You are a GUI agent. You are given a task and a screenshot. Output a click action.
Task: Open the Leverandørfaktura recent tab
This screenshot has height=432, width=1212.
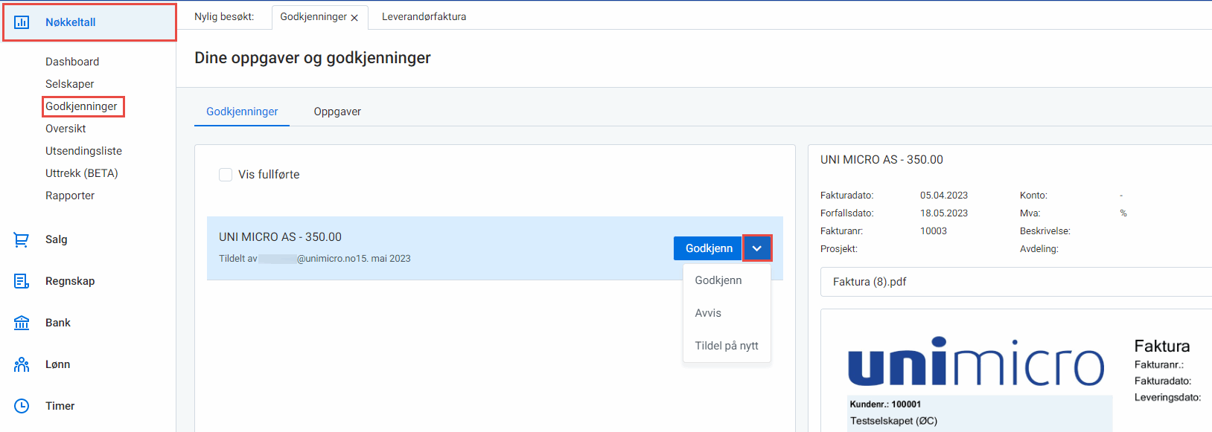tap(424, 16)
